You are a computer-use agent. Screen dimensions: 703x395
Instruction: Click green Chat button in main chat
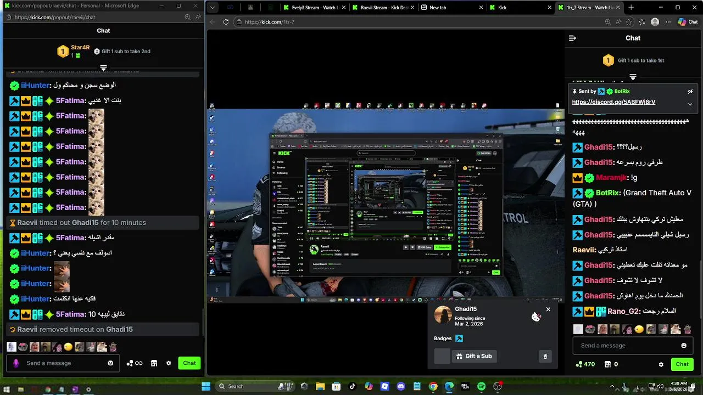[x=682, y=364]
